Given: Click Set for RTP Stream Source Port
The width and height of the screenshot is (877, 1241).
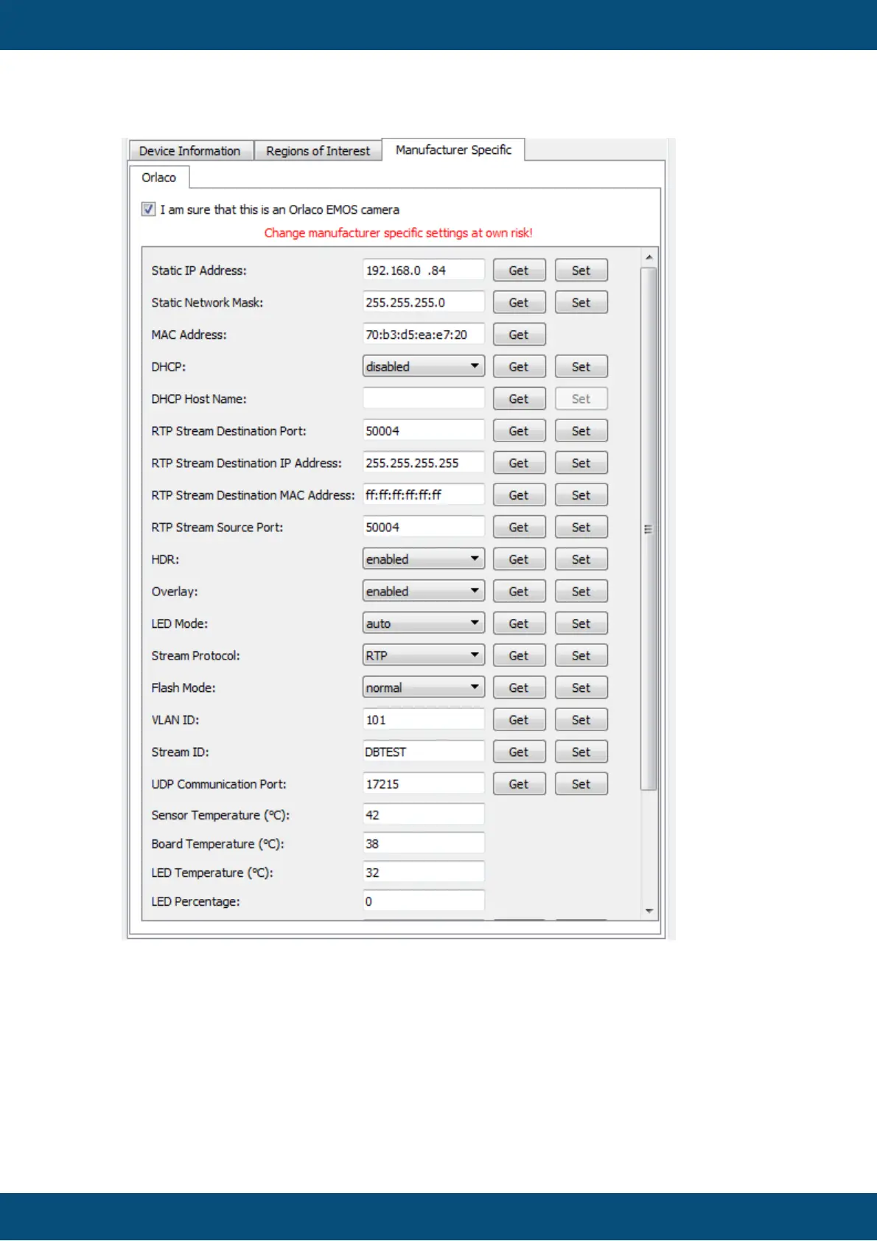Looking at the screenshot, I should click(581, 527).
